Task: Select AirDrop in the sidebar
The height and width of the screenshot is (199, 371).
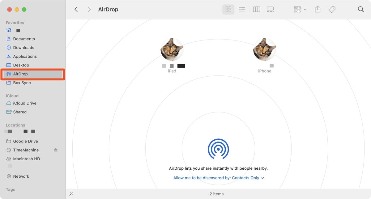Action: point(32,74)
